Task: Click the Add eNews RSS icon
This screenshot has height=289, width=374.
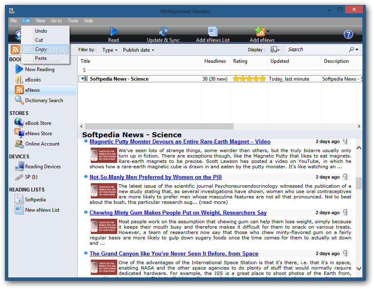Action: click(260, 31)
